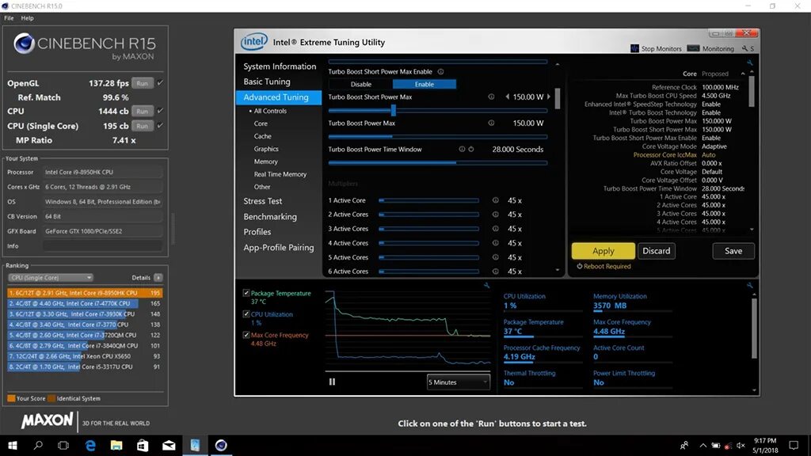Click the wrench icon above the monitoring graph

[x=487, y=285]
